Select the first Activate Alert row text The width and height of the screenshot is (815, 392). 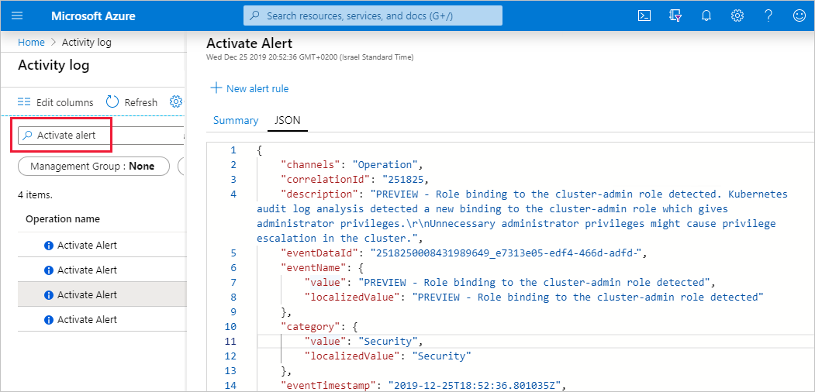[x=88, y=245]
